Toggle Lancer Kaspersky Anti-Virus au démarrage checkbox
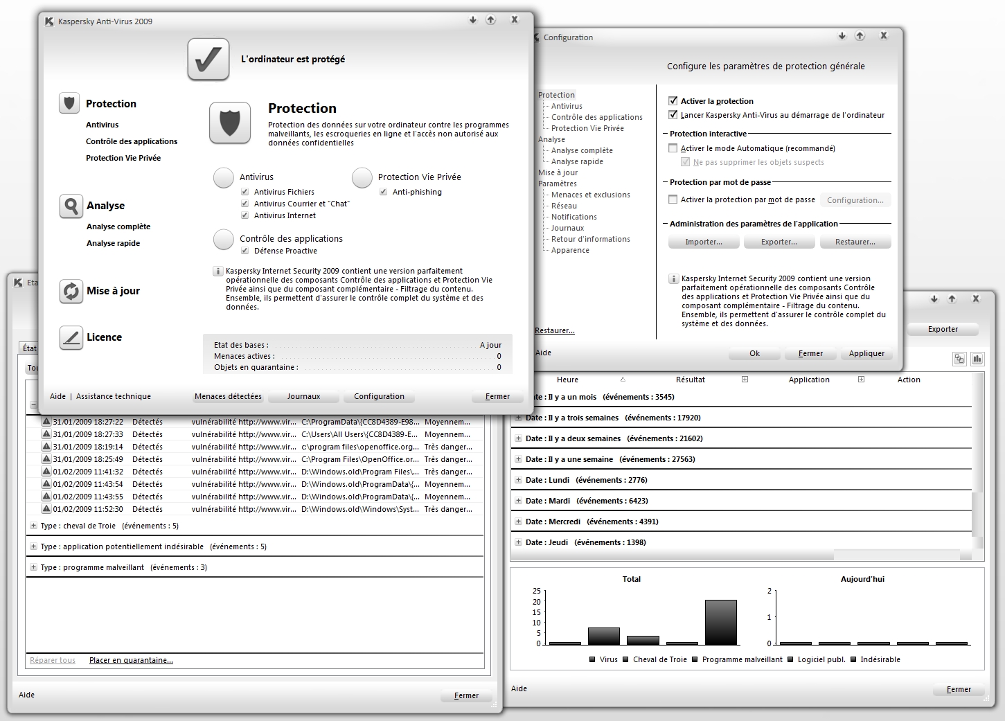1005x721 pixels. tap(673, 114)
